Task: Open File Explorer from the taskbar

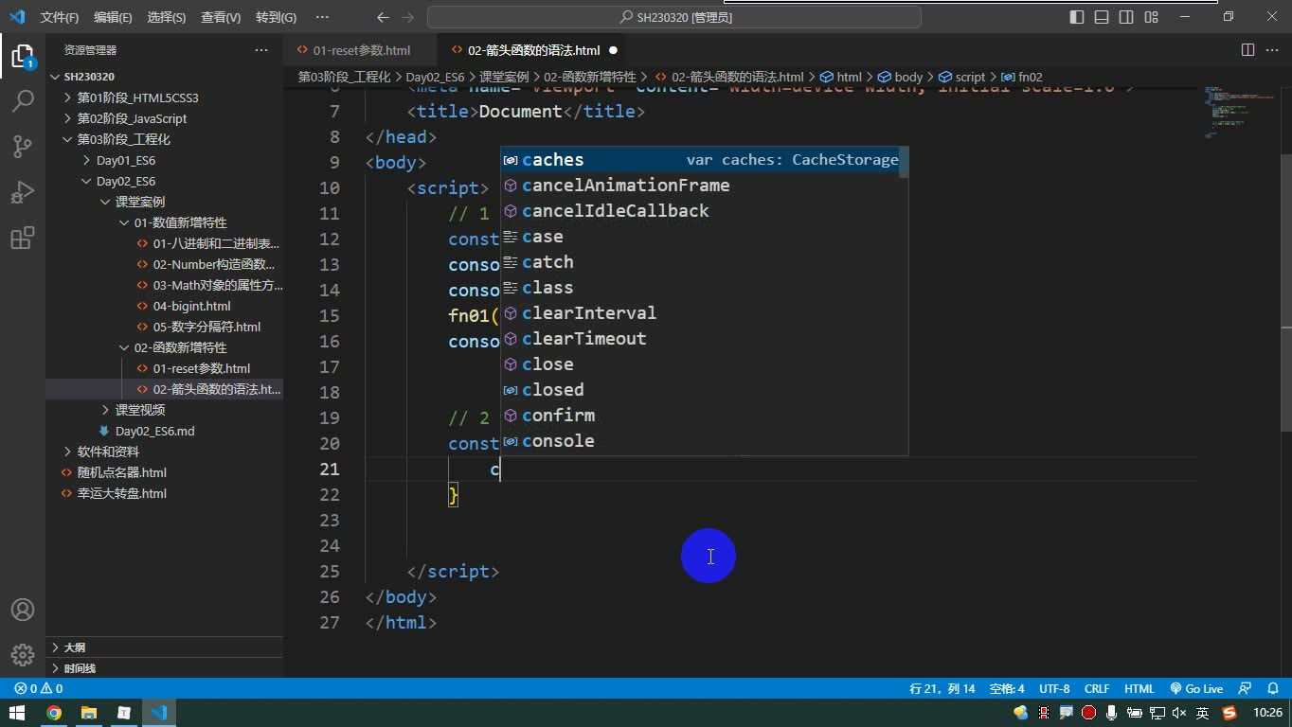Action: point(89,713)
